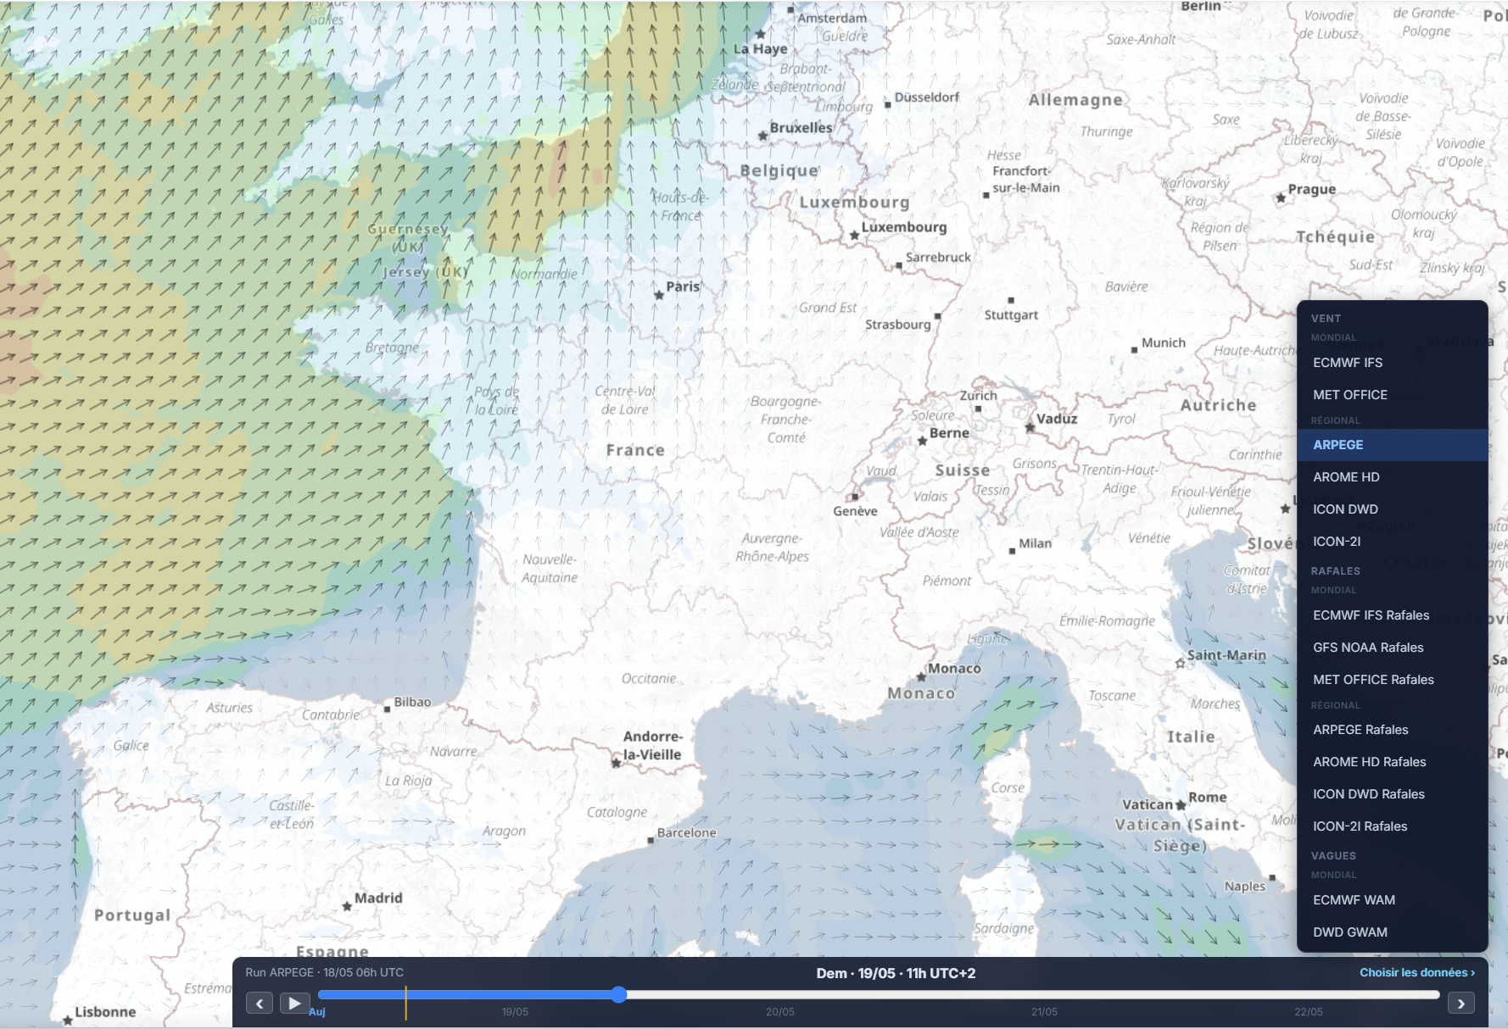Click the Allemagne country label on map
Screen dimensions: 1508x1029
(x=1075, y=100)
